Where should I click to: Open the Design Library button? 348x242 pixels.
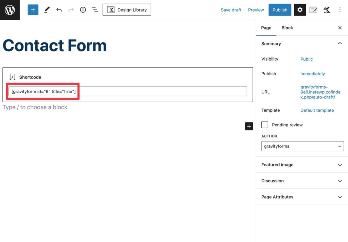[127, 10]
